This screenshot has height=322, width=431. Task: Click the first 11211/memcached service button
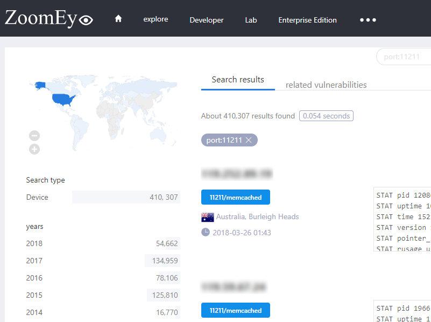235,197
